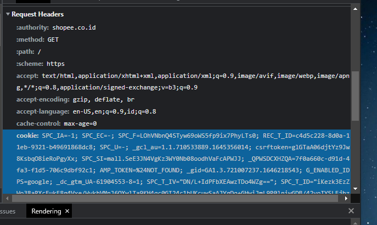Click the vertical scrollbar down arrow
This screenshot has width=377, height=225.
click(x=356, y=189)
